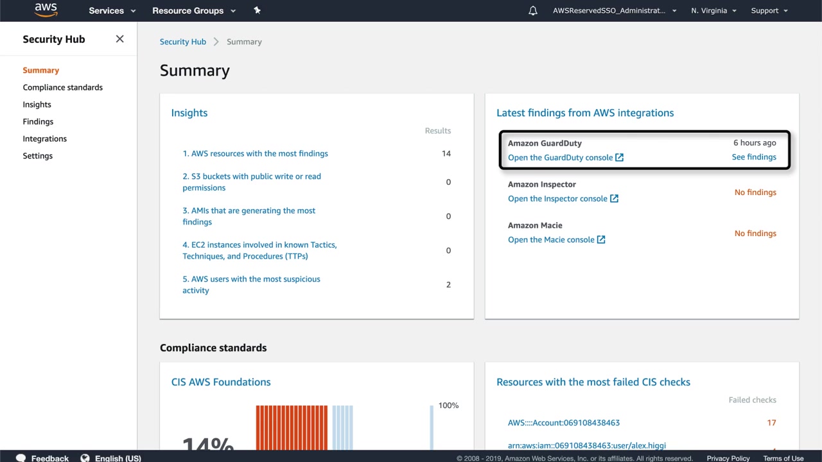The width and height of the screenshot is (822, 462).
Task: Click the AWS logo home icon
Action: (x=46, y=10)
